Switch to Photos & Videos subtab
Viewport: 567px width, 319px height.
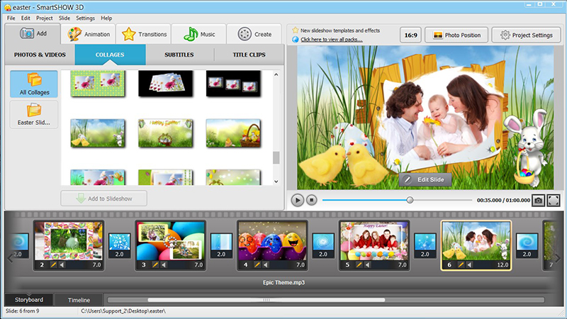(40, 55)
